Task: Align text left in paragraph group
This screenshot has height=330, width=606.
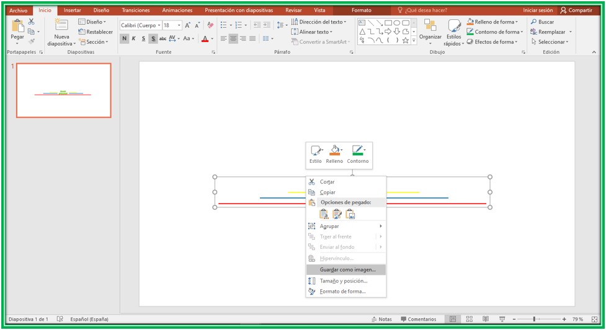Action: tap(223, 38)
